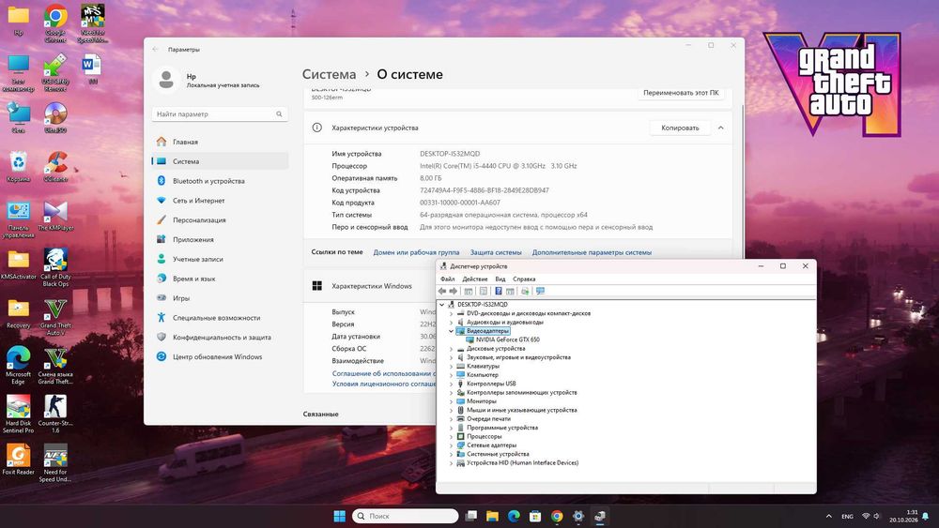
Task: Click Переименовать этот ПК button
Action: [681, 93]
